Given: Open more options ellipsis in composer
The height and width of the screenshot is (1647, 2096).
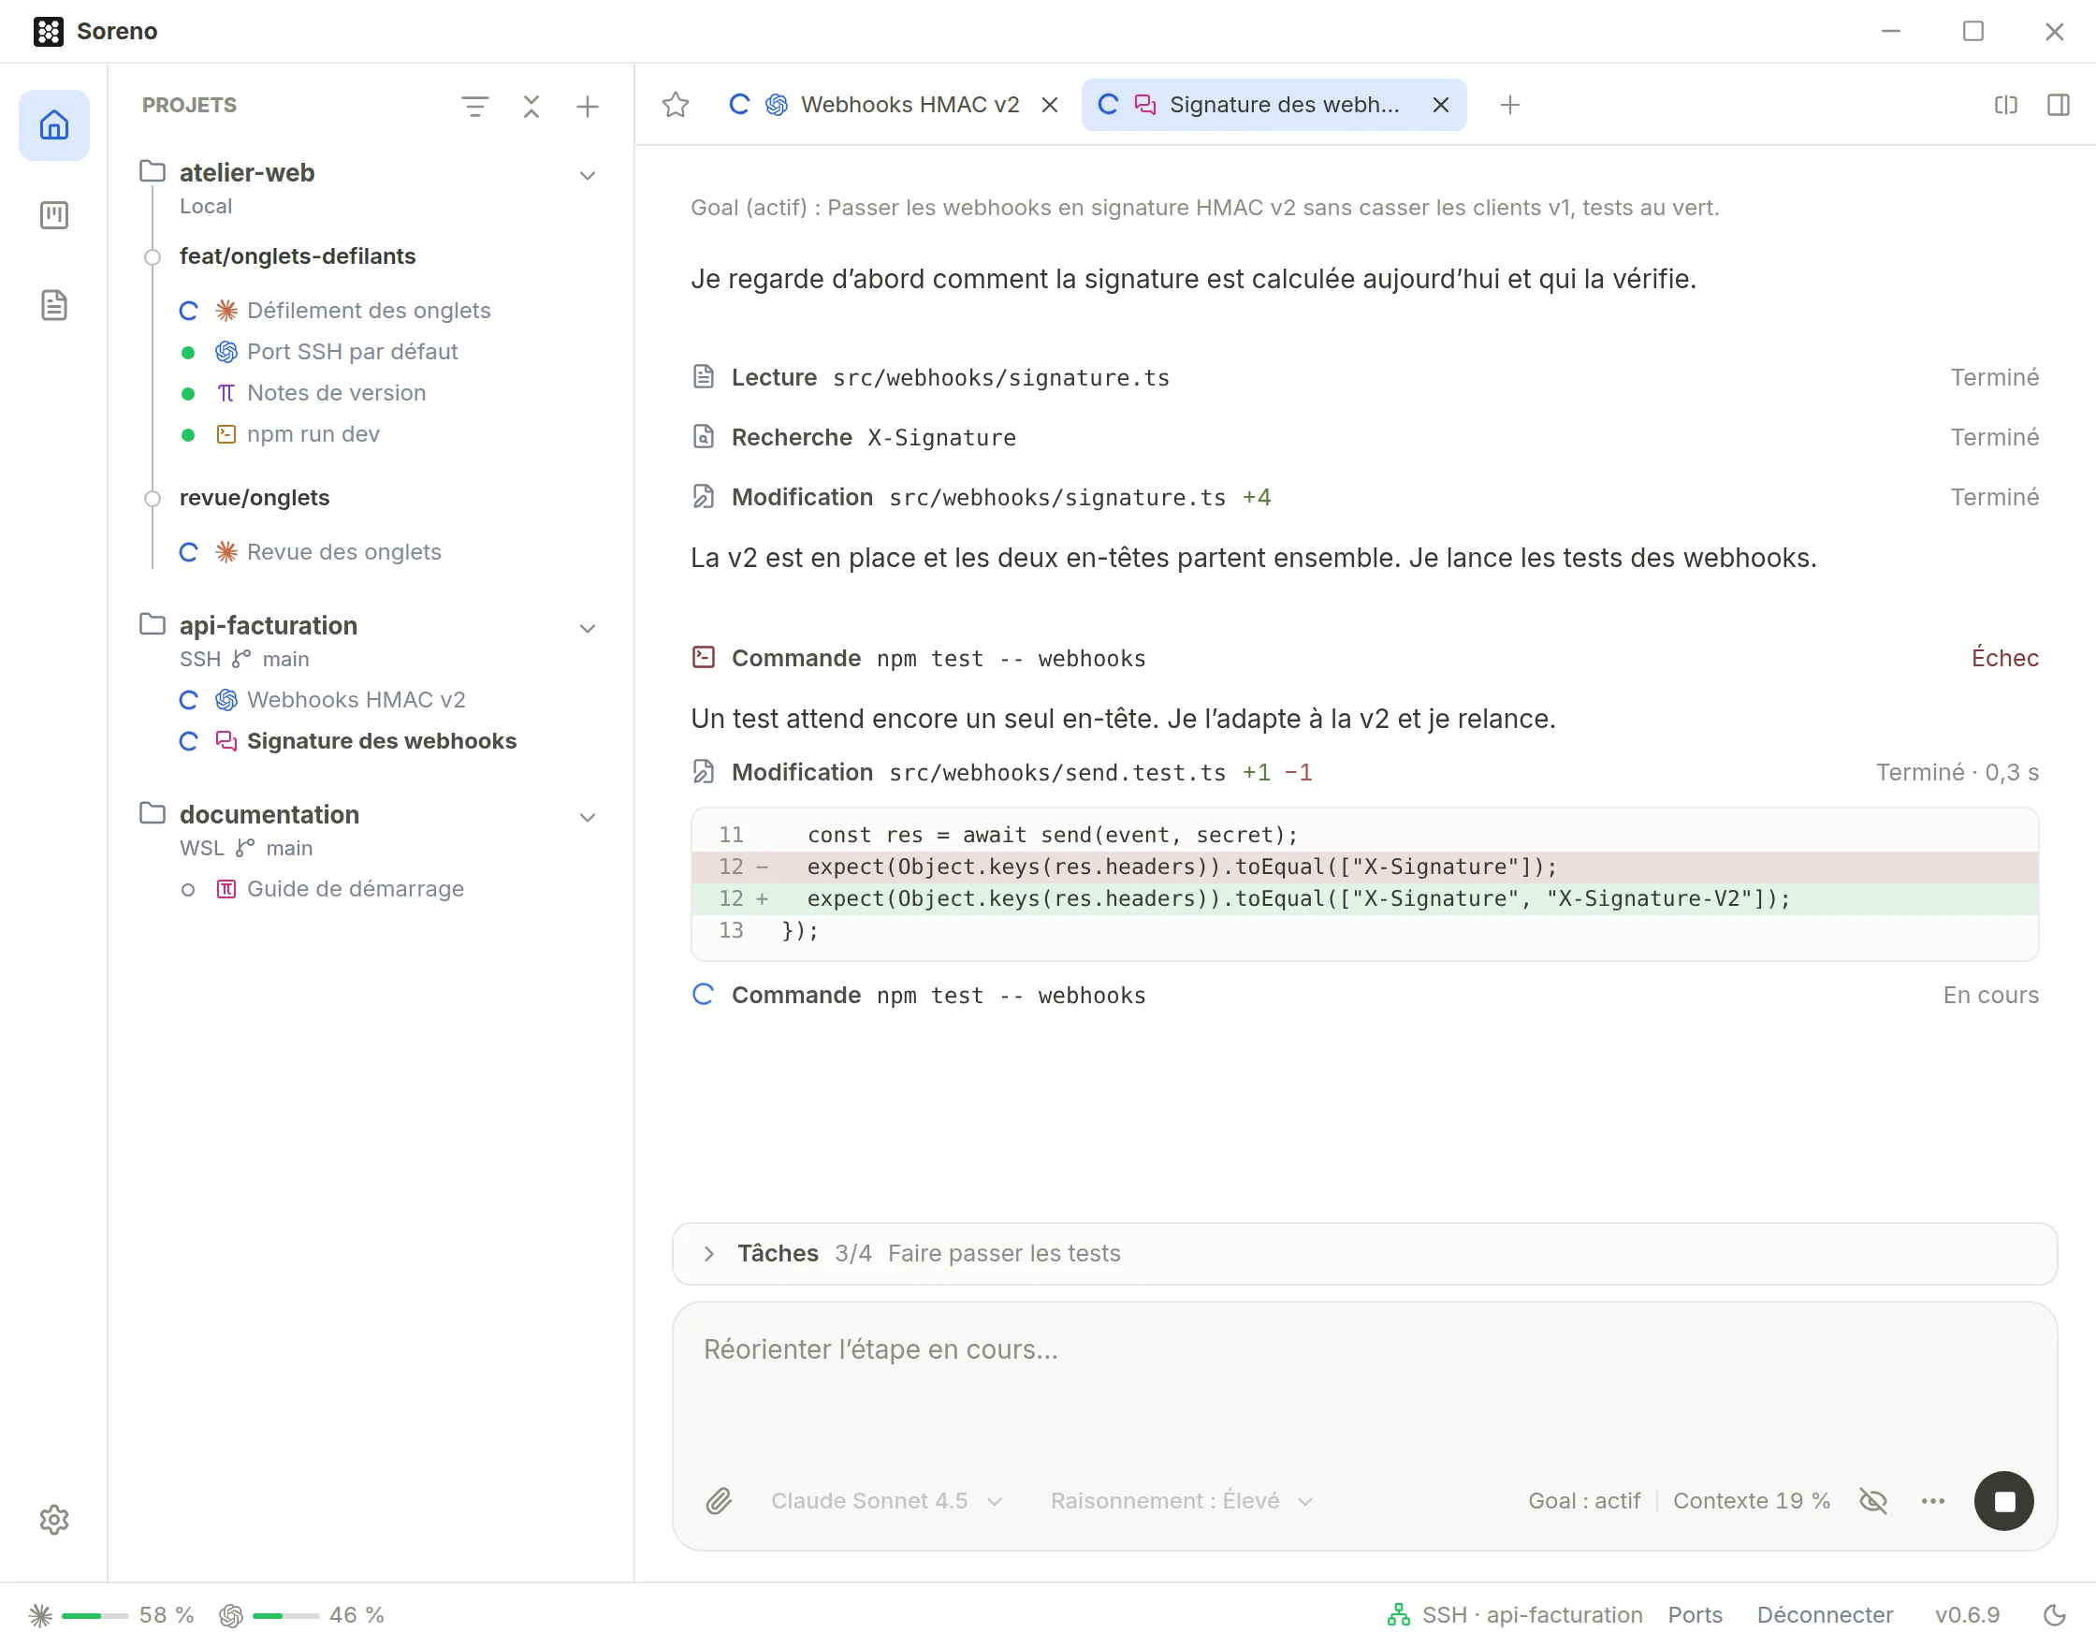Looking at the screenshot, I should point(1932,1501).
